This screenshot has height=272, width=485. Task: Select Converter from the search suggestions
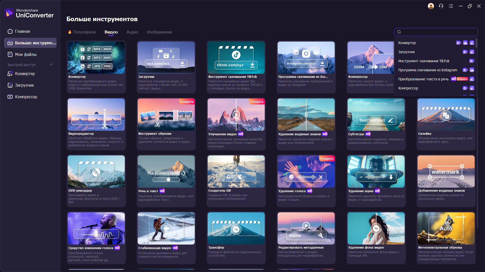click(x=407, y=43)
